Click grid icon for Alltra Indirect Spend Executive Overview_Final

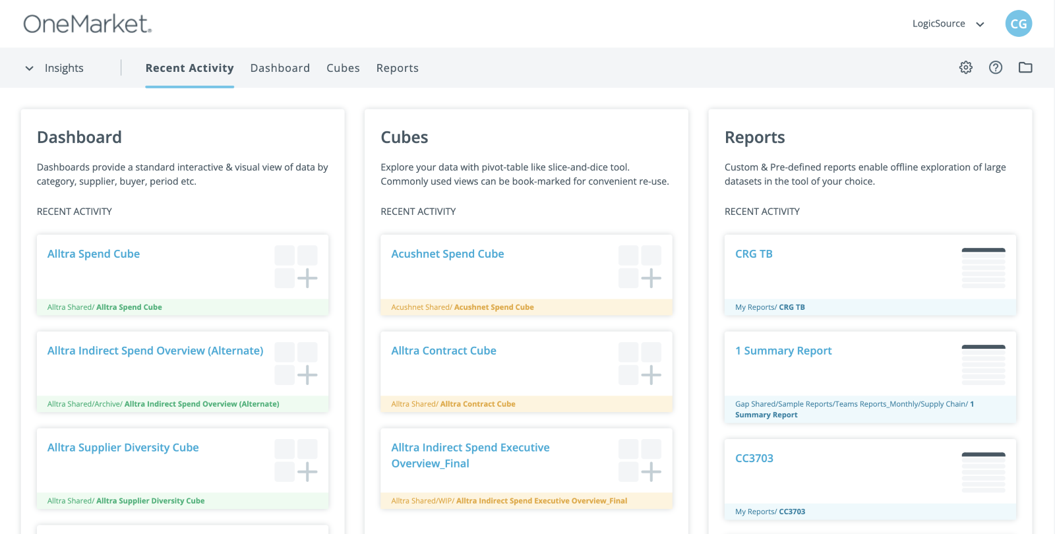click(640, 460)
